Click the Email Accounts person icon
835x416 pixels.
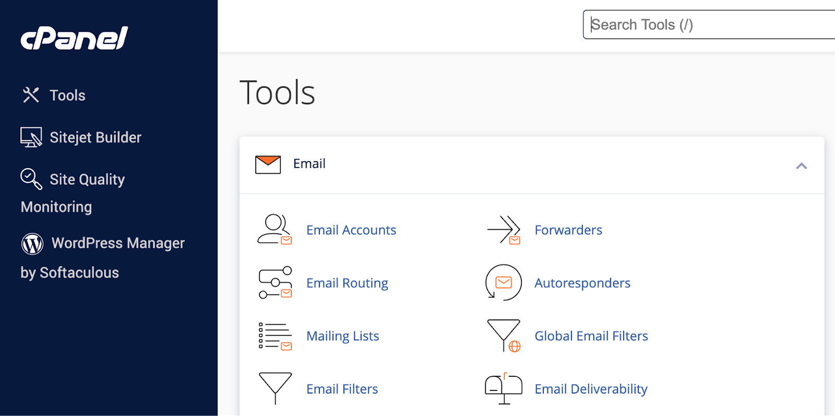(275, 230)
